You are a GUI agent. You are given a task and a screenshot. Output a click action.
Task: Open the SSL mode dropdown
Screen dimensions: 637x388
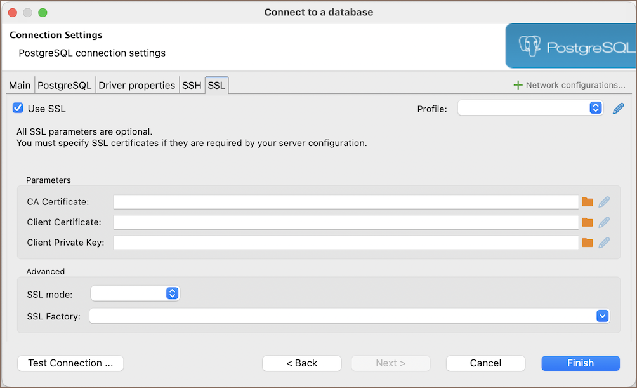135,293
